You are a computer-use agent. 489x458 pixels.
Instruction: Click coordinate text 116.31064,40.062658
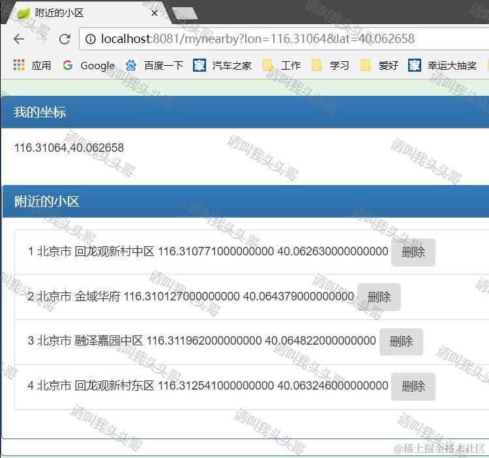(69, 148)
